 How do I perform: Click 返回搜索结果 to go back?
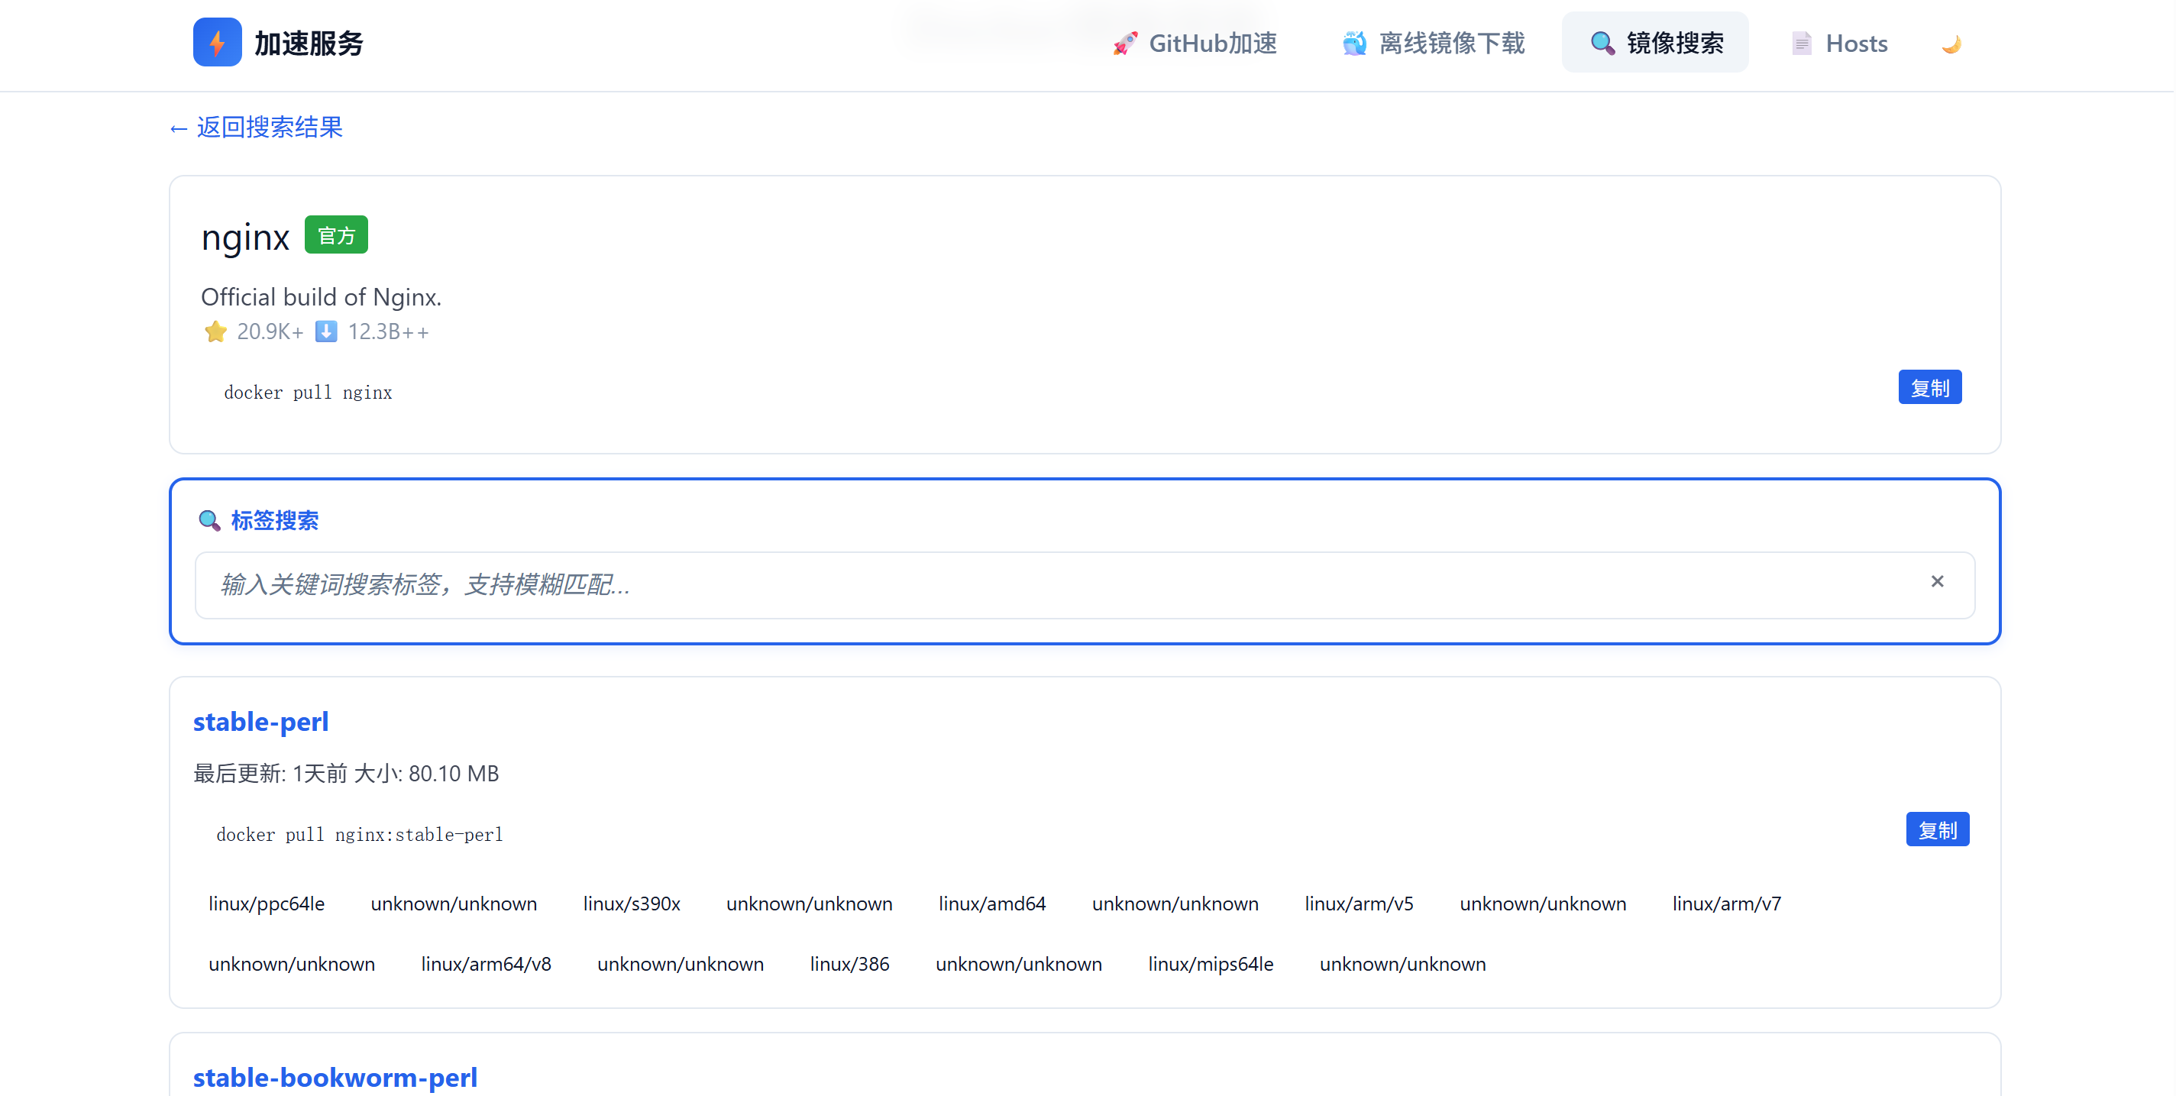pos(255,128)
